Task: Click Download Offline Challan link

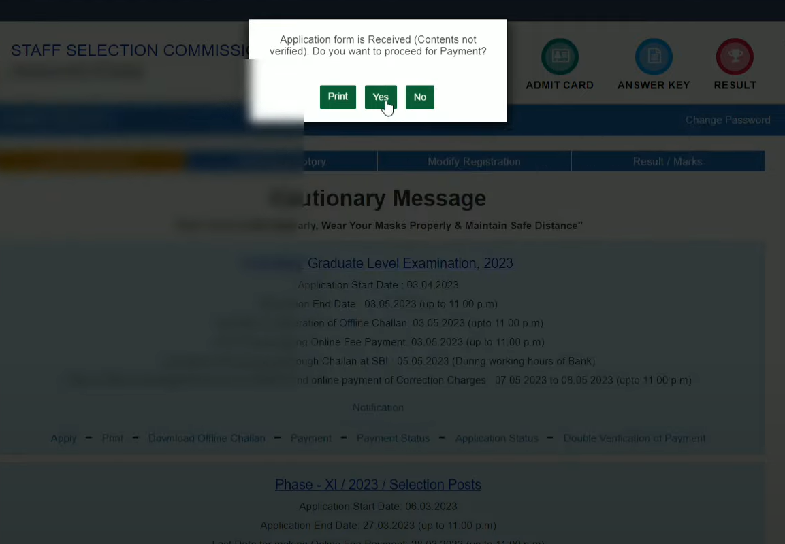Action: [x=206, y=438]
